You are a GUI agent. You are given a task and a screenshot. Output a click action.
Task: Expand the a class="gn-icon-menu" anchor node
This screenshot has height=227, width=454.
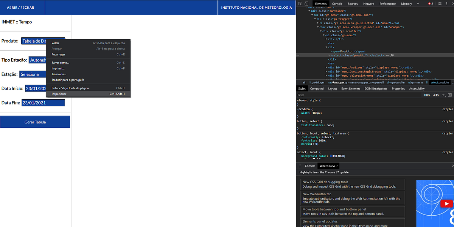[x=318, y=23]
